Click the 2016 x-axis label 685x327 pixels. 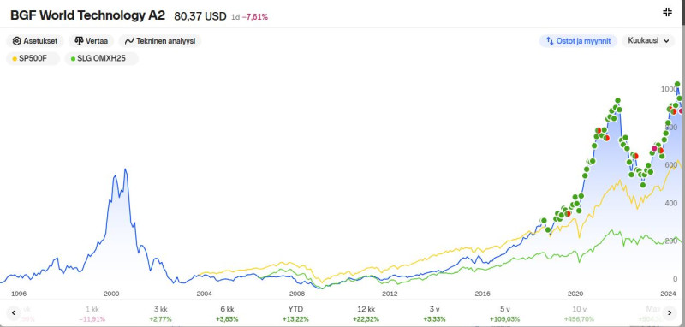click(x=482, y=294)
